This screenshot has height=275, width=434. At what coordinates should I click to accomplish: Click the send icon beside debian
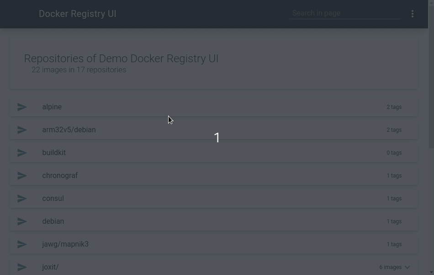tap(22, 221)
